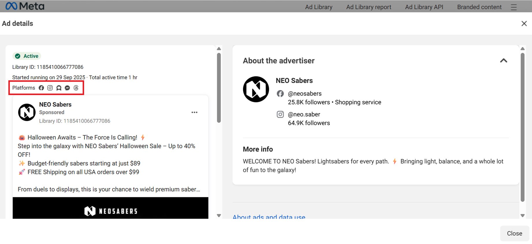Click the large NEO Sabers advertiser logo

256,89
